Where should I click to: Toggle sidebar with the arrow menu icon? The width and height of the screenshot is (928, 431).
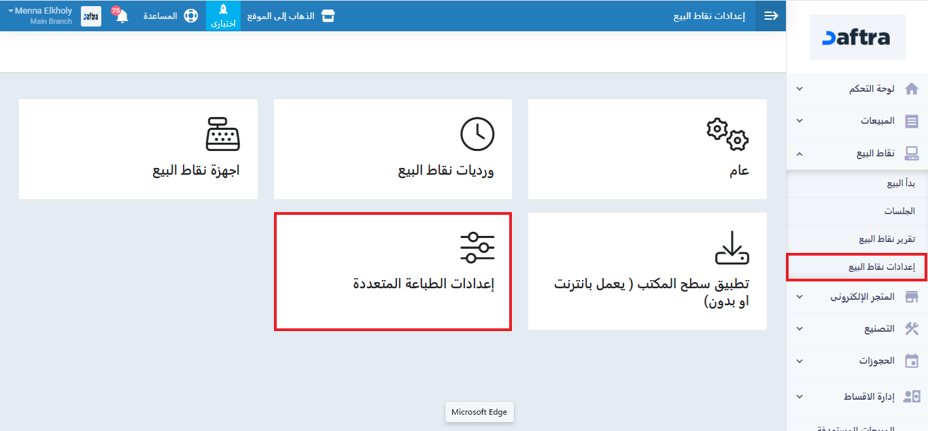(771, 16)
